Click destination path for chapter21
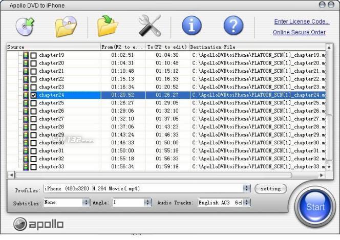Screen dimensions: 340x240 259,71
